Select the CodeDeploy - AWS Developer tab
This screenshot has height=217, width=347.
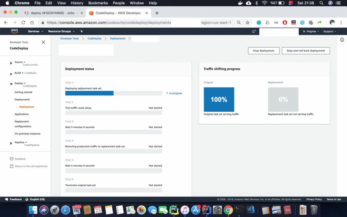118,13
